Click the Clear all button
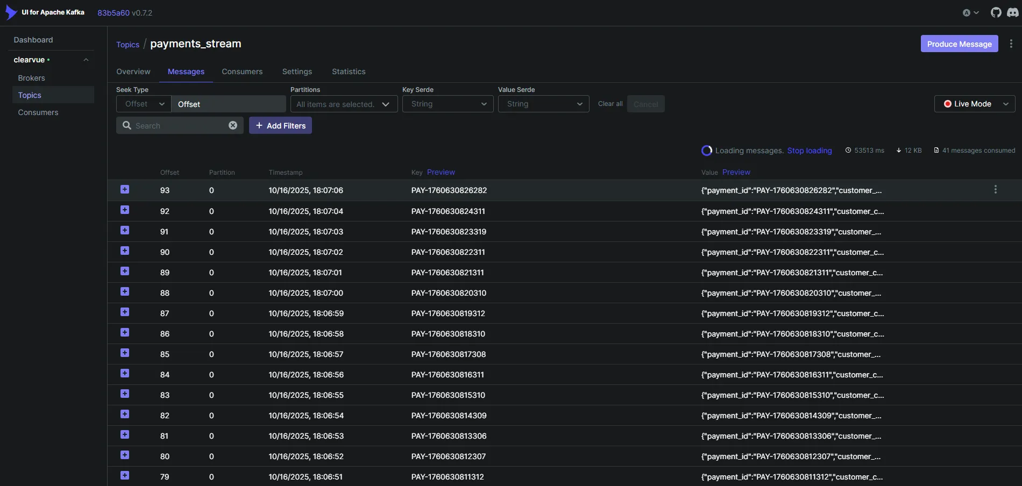Screen dimensions: 1022x486 click(x=611, y=104)
